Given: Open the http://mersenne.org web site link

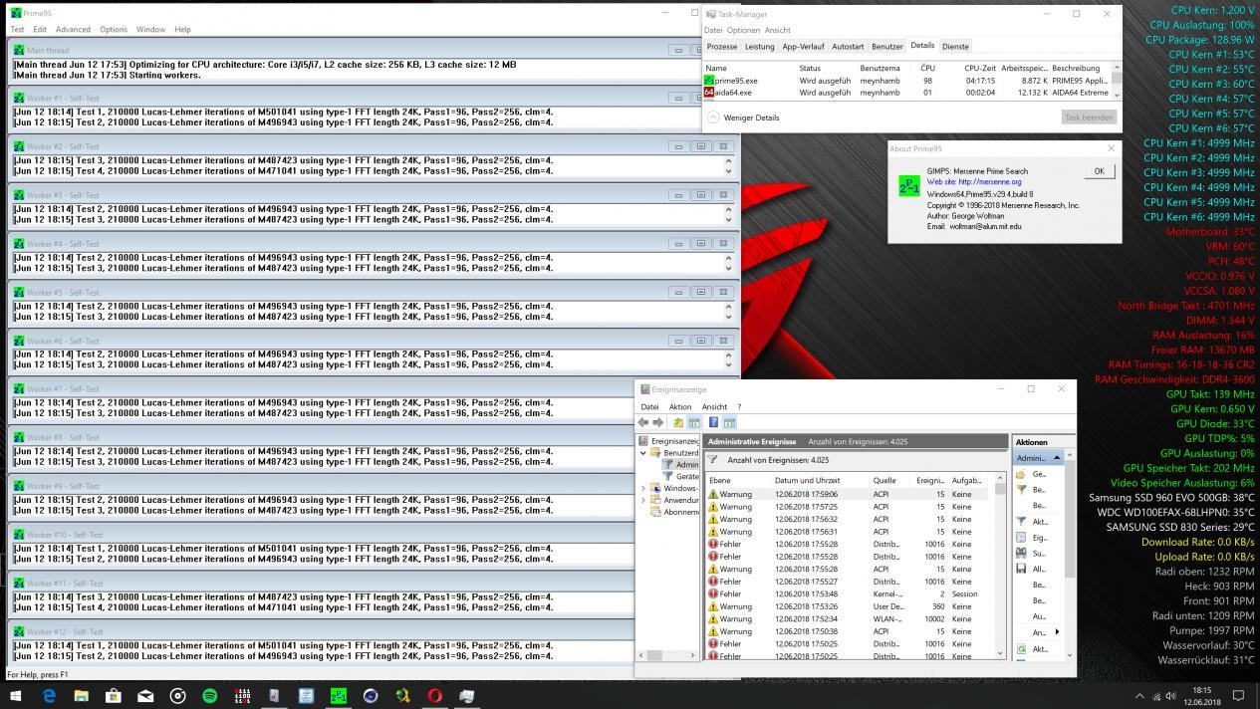Looking at the screenshot, I should [974, 181].
